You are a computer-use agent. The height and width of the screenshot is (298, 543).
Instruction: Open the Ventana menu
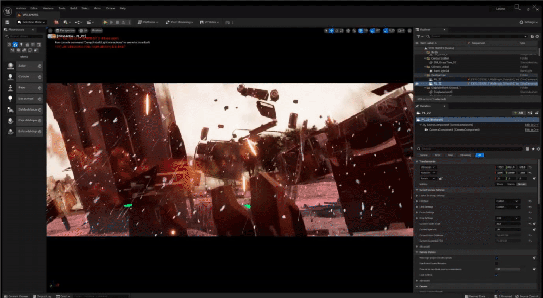[x=48, y=8]
